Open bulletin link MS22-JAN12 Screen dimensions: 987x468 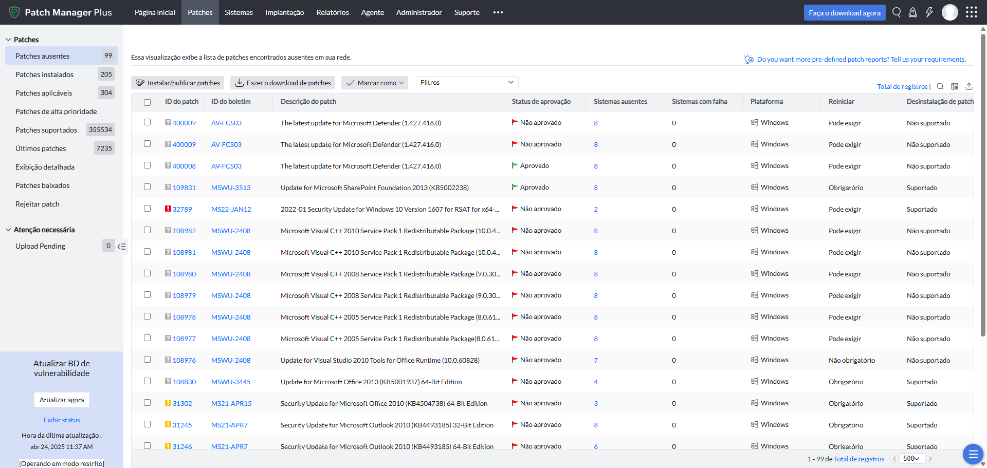click(x=231, y=209)
